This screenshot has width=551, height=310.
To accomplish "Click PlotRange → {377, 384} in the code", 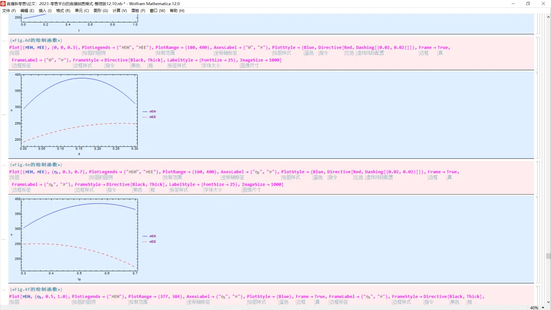I will [155, 297].
